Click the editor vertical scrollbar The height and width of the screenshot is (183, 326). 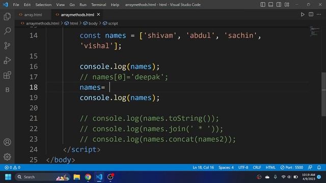coord(323,95)
